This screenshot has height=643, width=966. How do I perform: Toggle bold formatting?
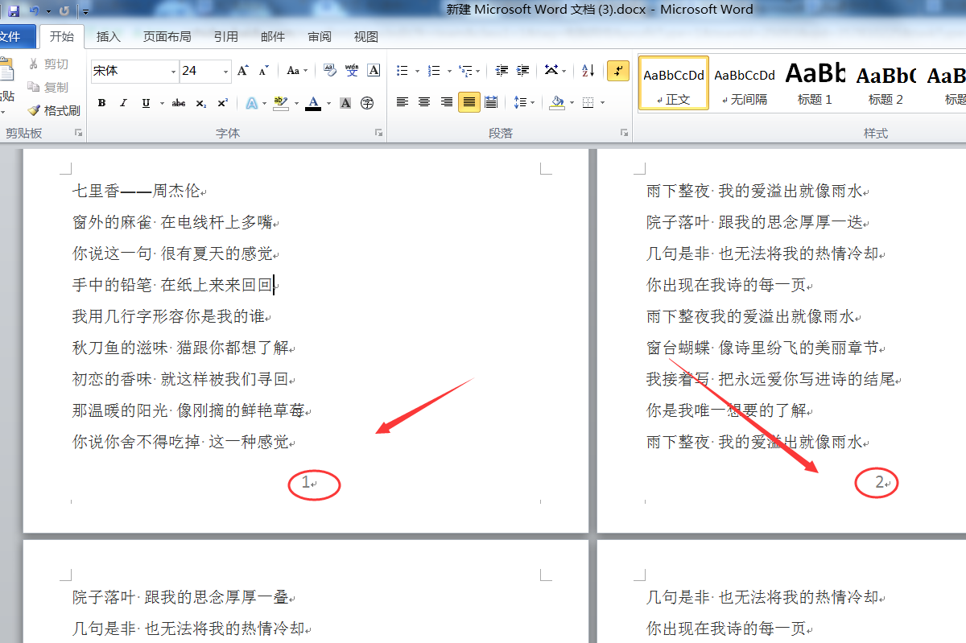point(101,103)
